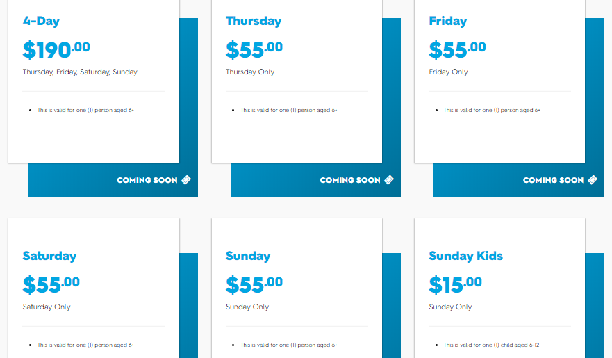Click ticket icon on Friday card
Screen dimensions: 612x358
point(593,179)
